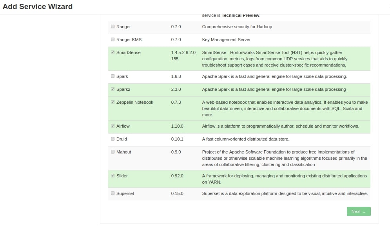Click the Slider service name
390x231 pixels.
[x=122, y=176]
